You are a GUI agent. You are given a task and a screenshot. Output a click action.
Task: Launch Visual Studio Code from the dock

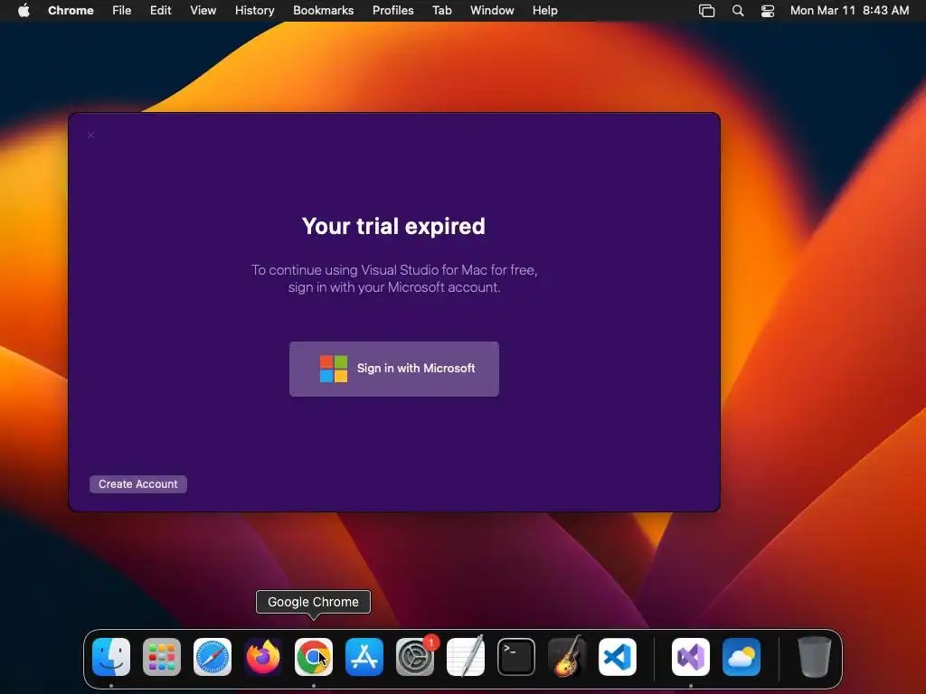(617, 657)
